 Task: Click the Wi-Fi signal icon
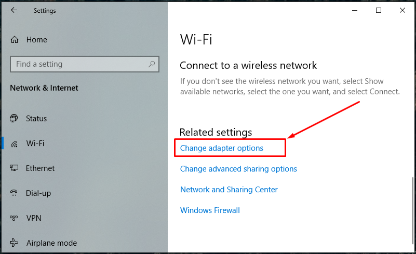pos(14,143)
